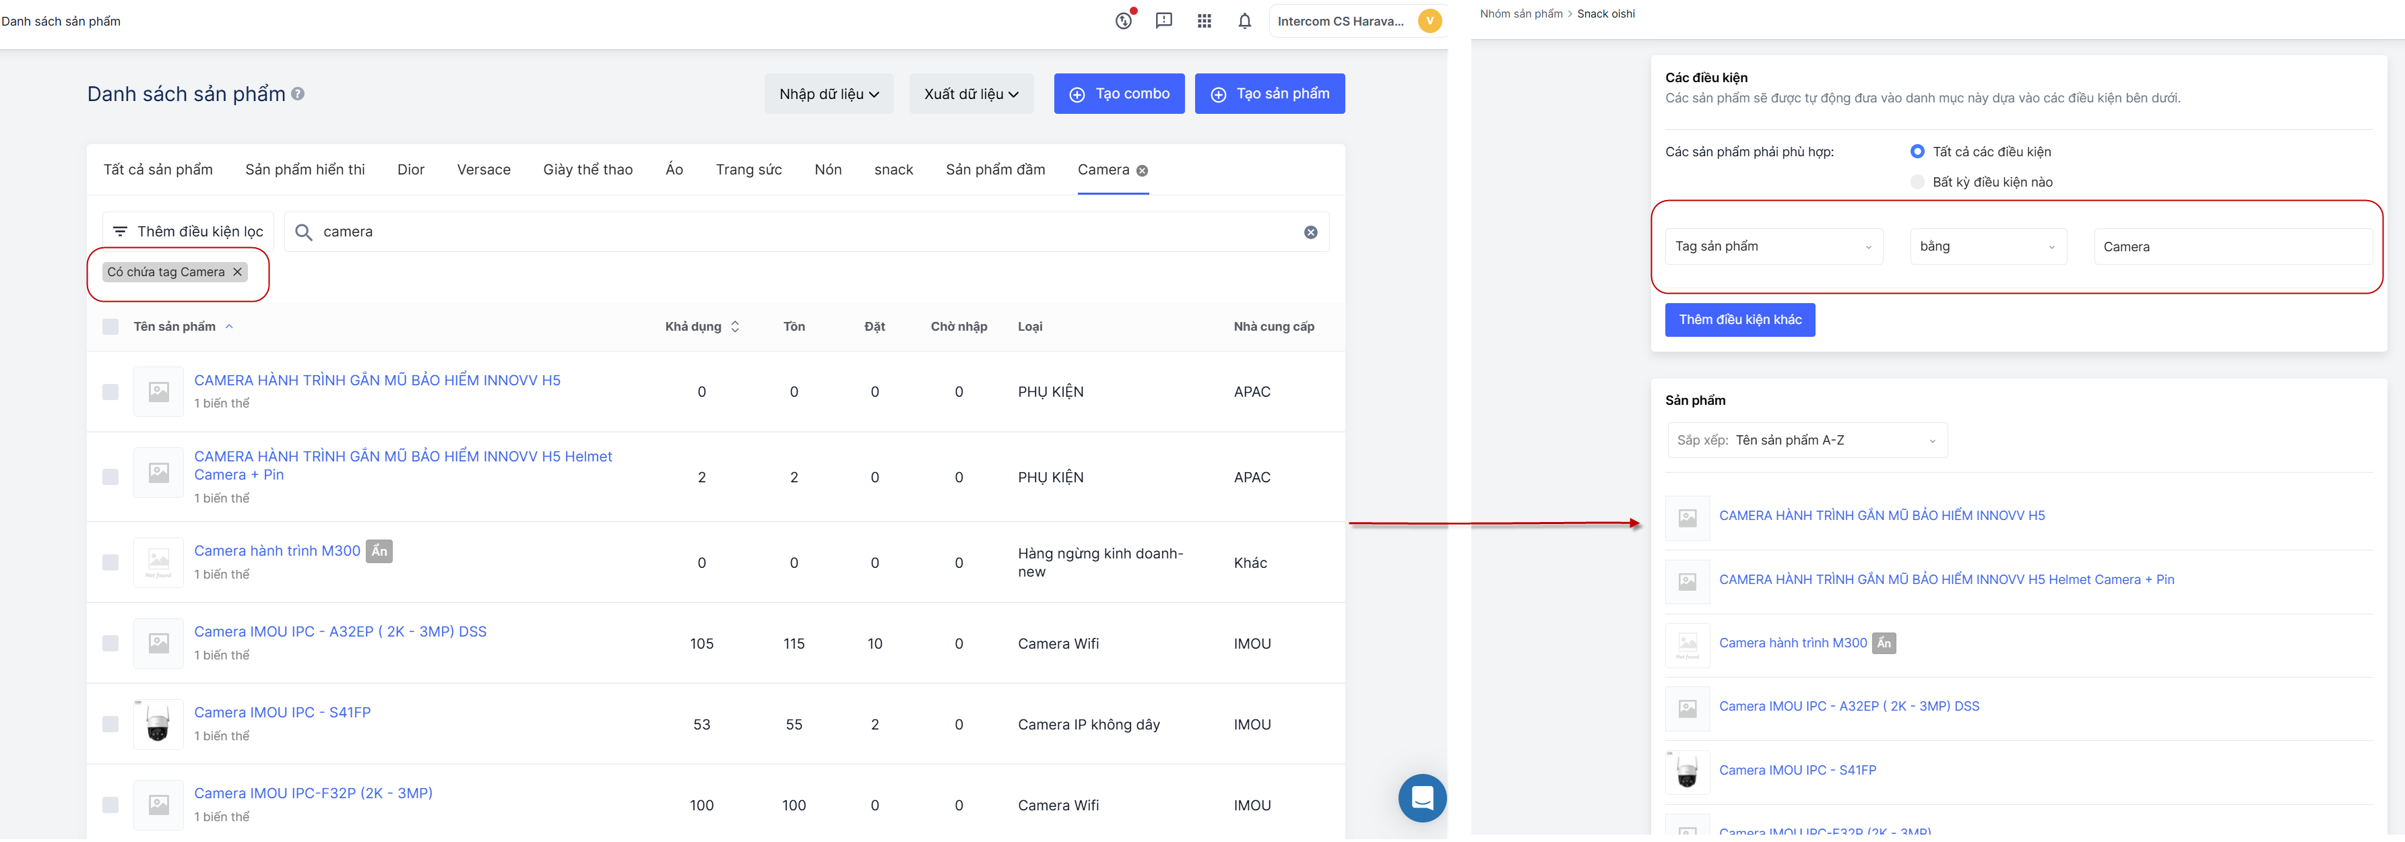2405x842 pixels.
Task: Click the Thêm điều kiện khác button
Action: pyautogui.click(x=1739, y=320)
